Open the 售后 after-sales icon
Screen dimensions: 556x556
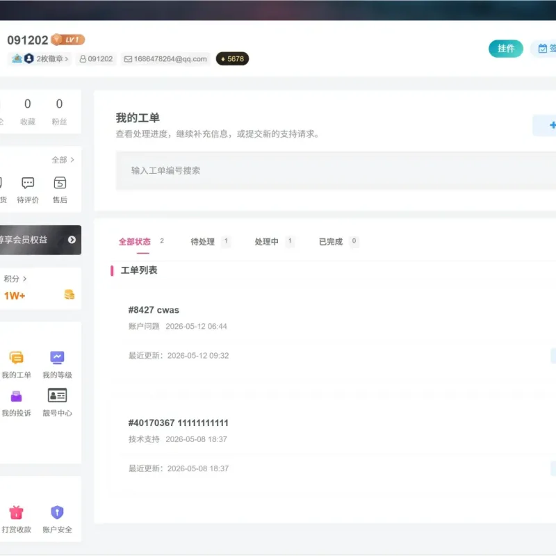60,190
